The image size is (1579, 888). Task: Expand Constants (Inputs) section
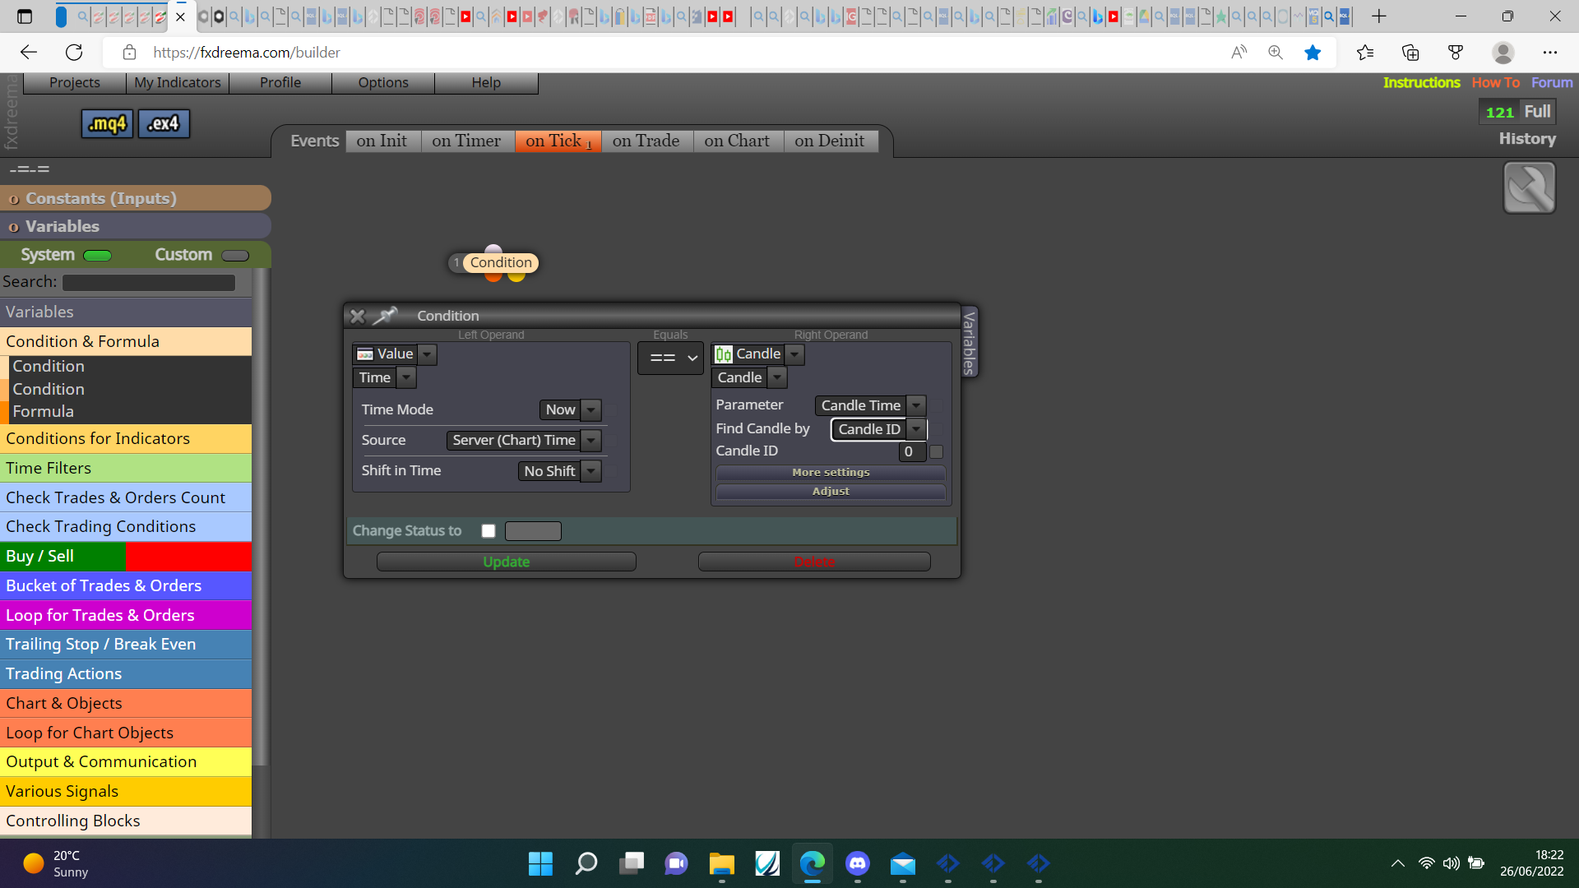click(x=136, y=198)
